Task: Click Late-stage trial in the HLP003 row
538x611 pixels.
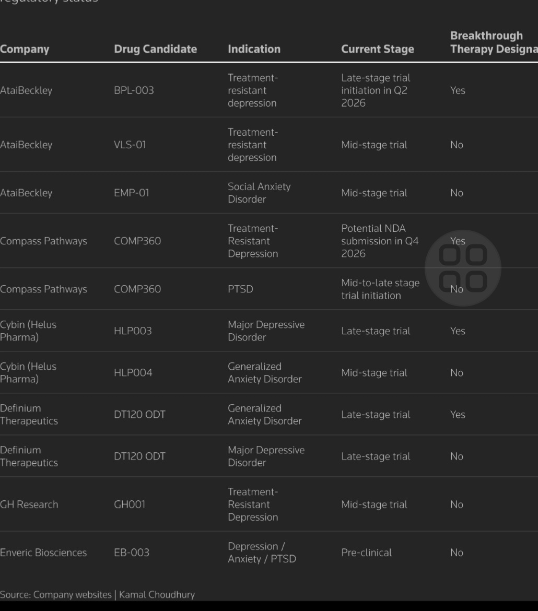Action: point(376,331)
